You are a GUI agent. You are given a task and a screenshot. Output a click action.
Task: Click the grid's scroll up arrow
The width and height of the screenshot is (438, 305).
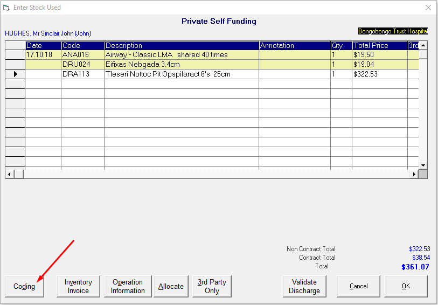pos(423,45)
